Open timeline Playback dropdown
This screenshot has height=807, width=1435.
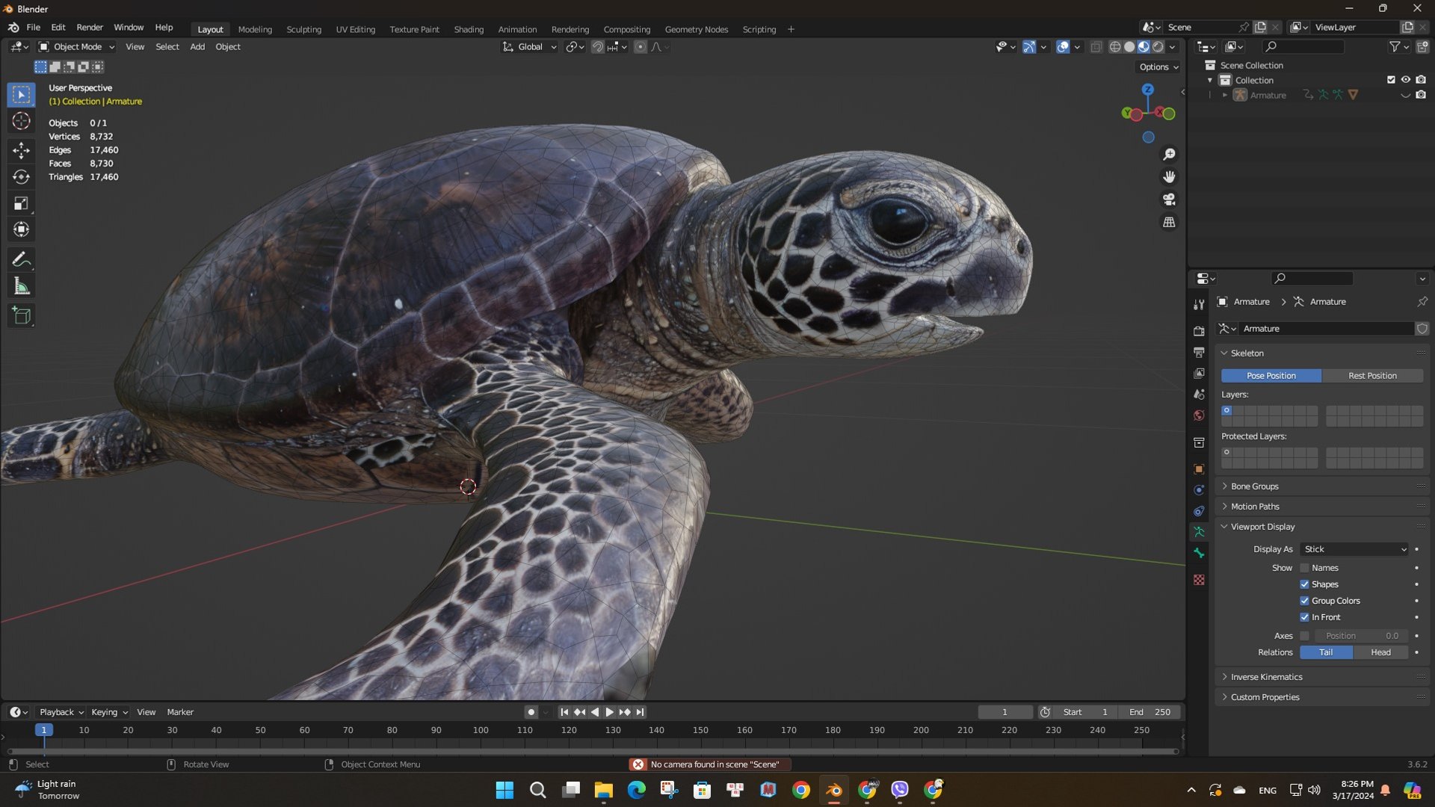coord(61,712)
